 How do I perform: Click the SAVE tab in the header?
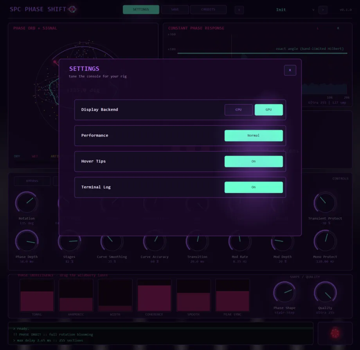pyautogui.click(x=175, y=9)
